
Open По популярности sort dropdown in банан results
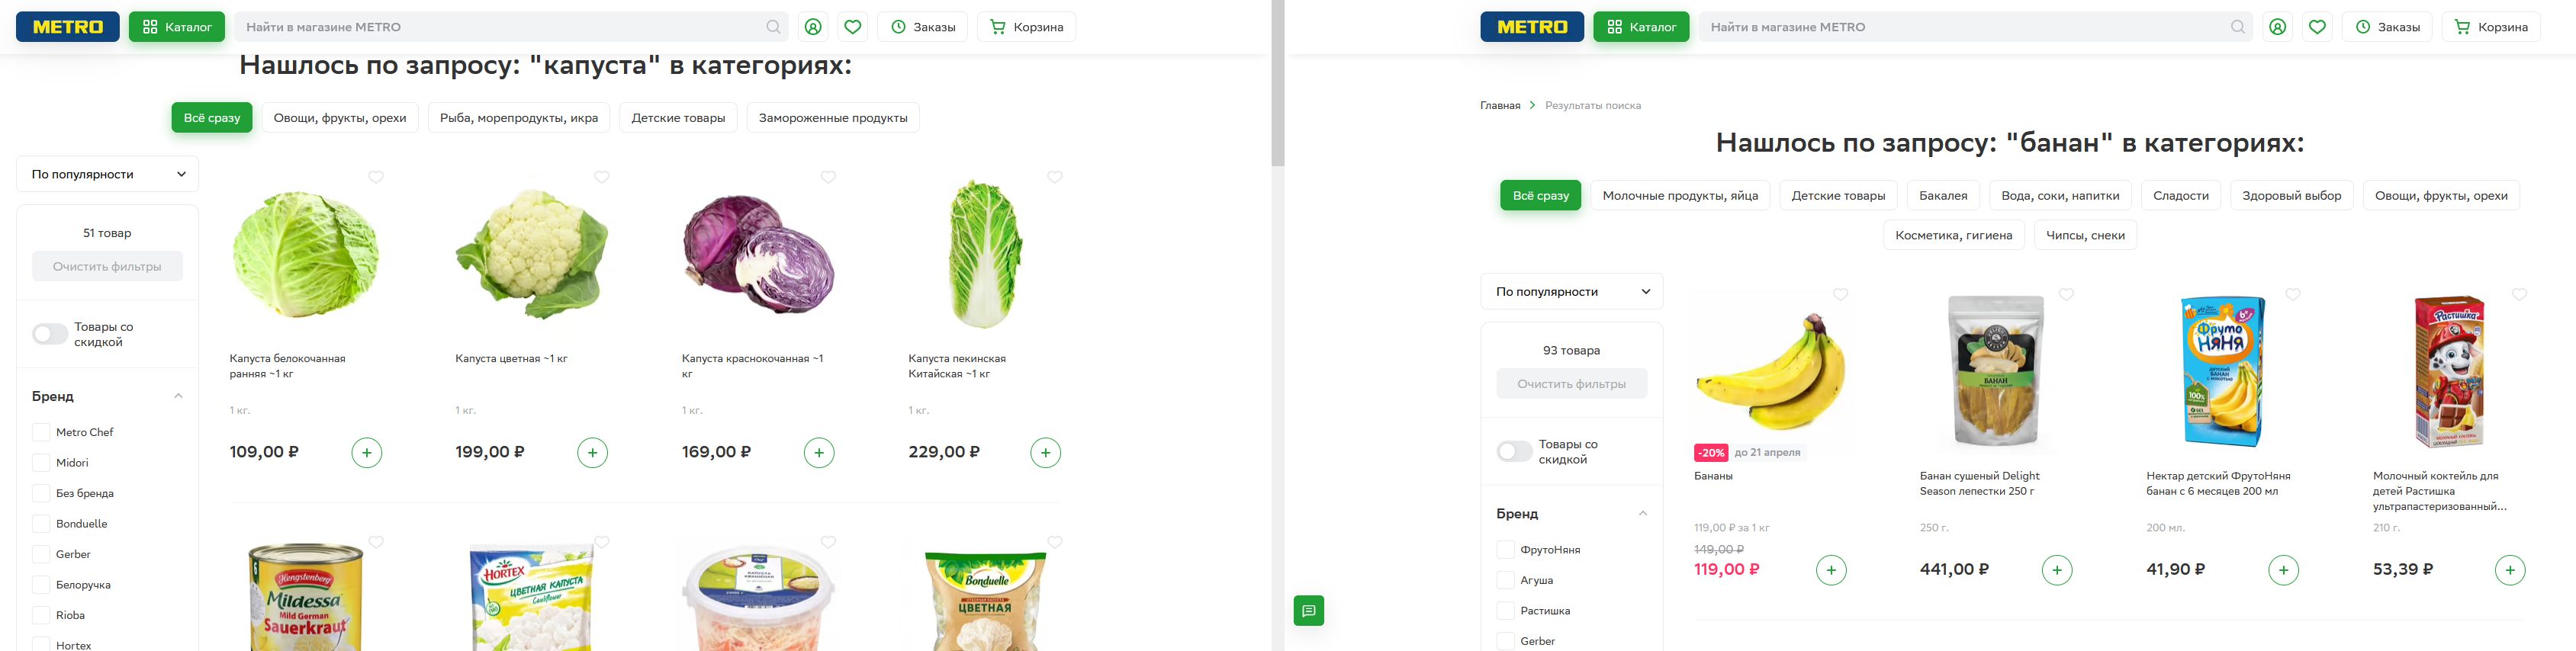1571,291
